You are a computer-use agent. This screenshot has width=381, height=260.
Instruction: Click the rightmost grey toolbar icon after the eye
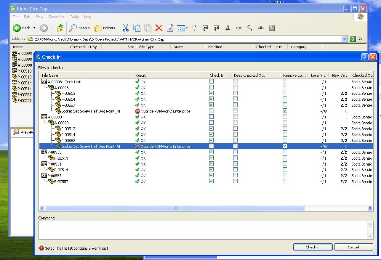coord(272,28)
